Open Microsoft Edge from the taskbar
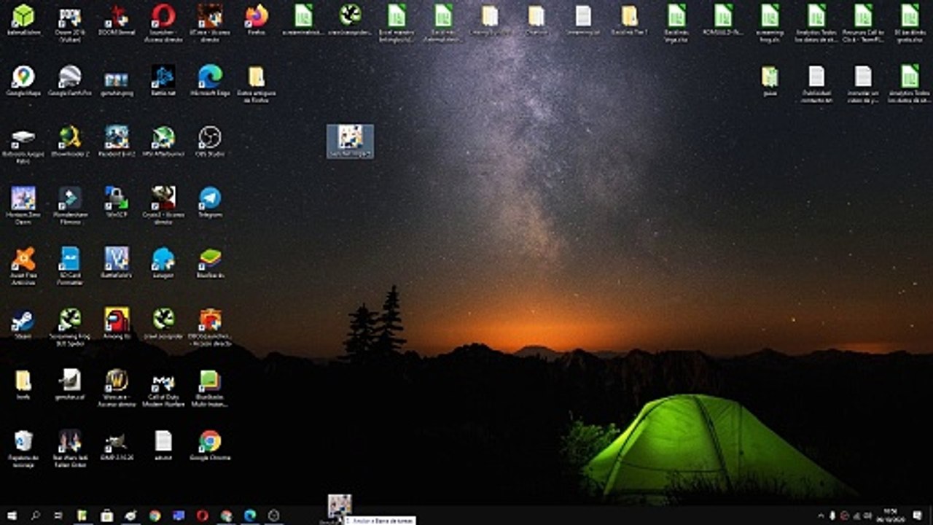This screenshot has width=933, height=525. tap(250, 516)
